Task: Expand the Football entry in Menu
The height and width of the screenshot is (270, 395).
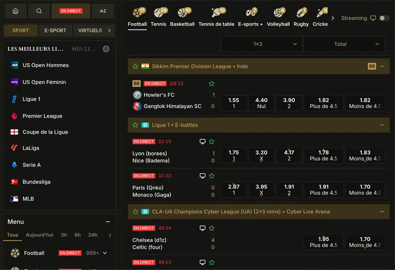Action: tap(105, 253)
